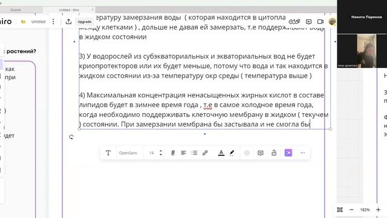
Task: Click the fit-to-screen frame icon
Action: [340, 210]
